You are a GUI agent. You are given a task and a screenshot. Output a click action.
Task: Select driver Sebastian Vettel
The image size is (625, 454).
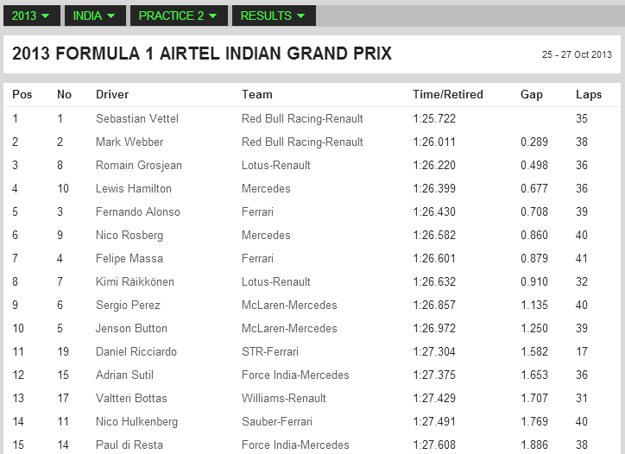point(137,118)
